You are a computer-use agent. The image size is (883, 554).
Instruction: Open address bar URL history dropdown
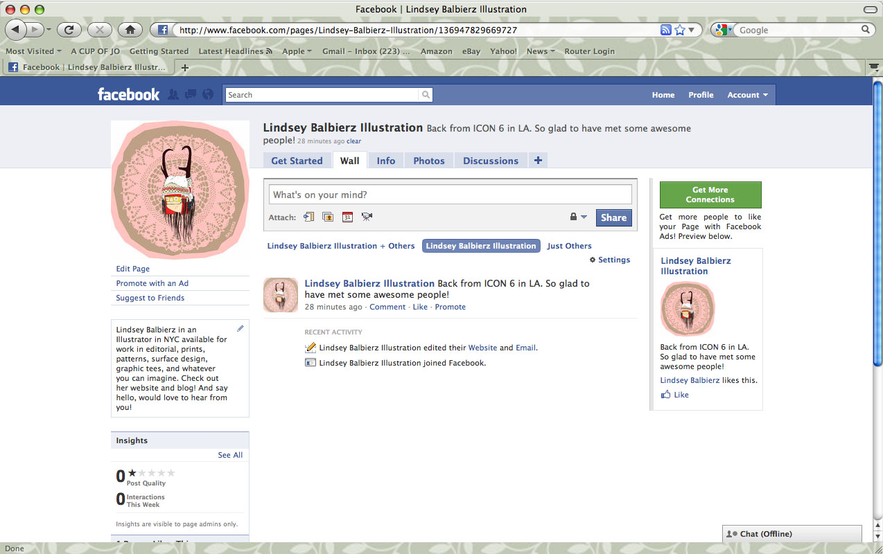(x=692, y=30)
